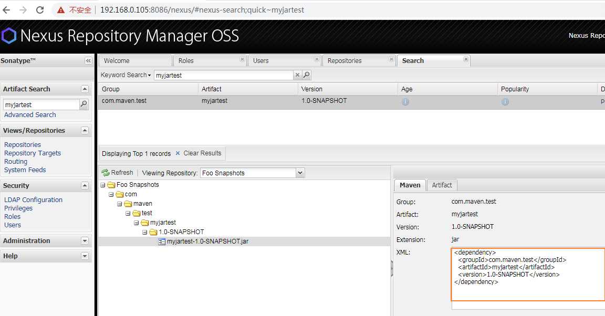605x316 pixels.
Task: Click the Nexus hexagon logo
Action: click(x=9, y=36)
